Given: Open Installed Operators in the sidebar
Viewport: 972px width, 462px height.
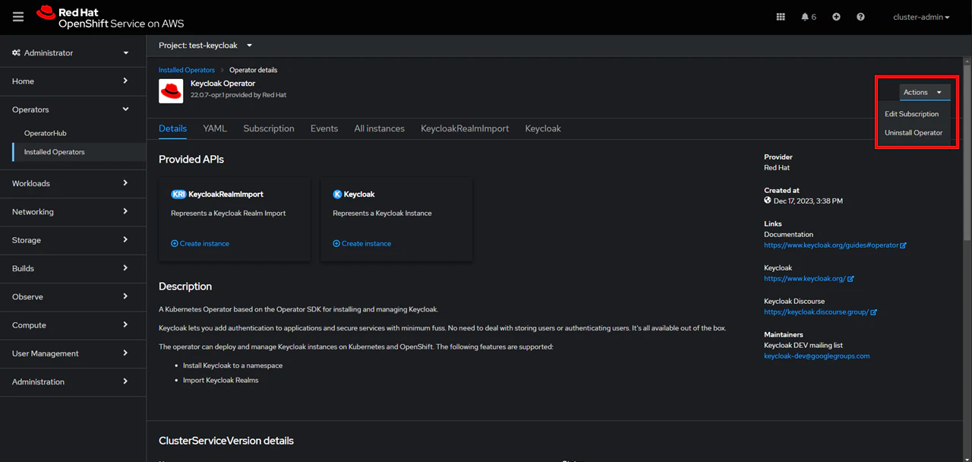Looking at the screenshot, I should [79, 152].
